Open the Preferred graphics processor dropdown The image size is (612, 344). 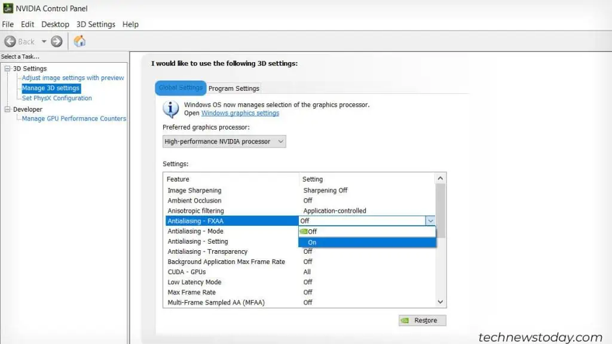[x=280, y=141]
